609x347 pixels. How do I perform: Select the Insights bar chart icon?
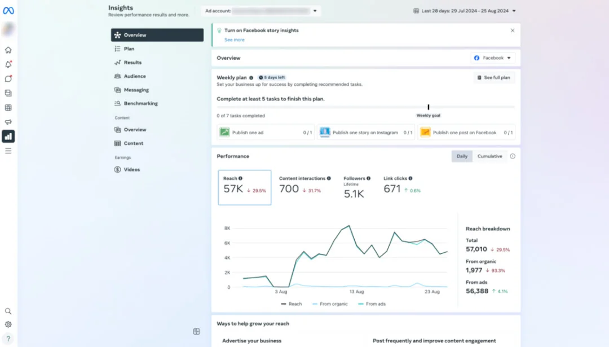point(8,137)
